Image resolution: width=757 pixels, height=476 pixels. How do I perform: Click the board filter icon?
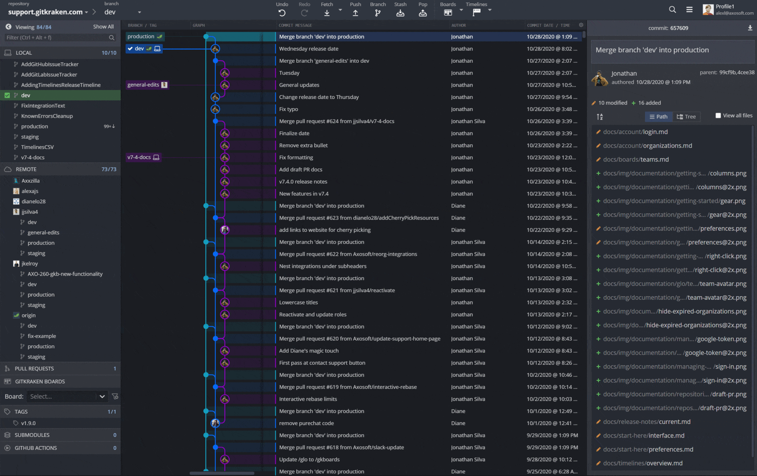pyautogui.click(x=115, y=396)
